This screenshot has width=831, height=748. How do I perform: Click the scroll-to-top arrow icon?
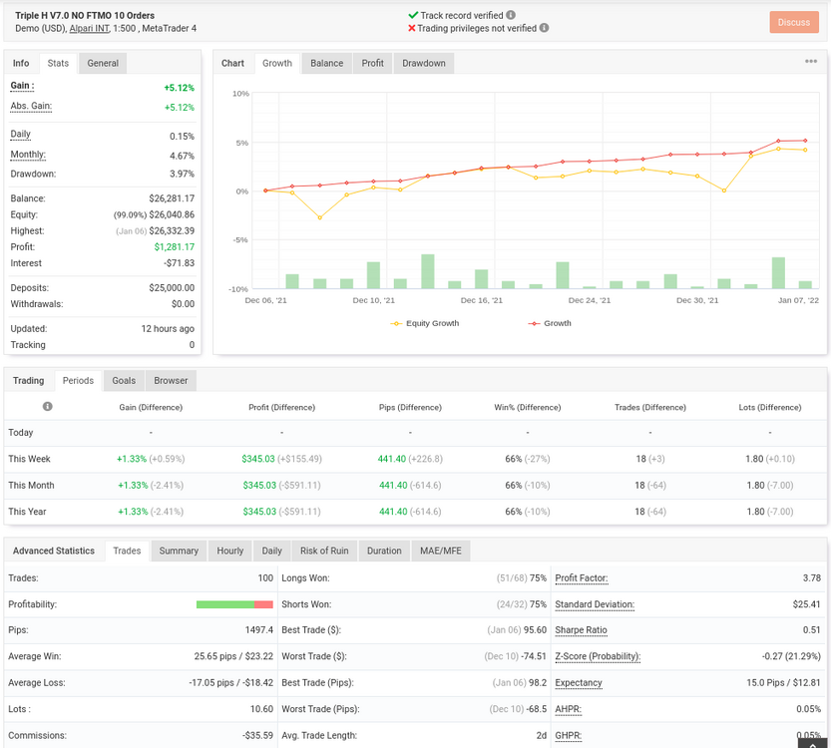click(813, 743)
